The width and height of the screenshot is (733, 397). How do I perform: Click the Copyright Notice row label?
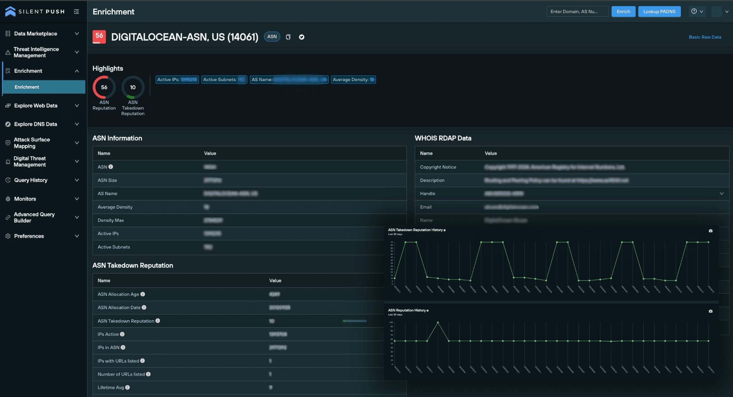click(x=438, y=167)
